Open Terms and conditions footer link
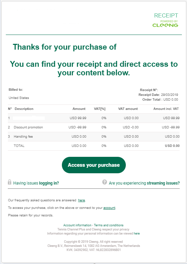Viewport: 187px width, 264px height. [x=109, y=225]
